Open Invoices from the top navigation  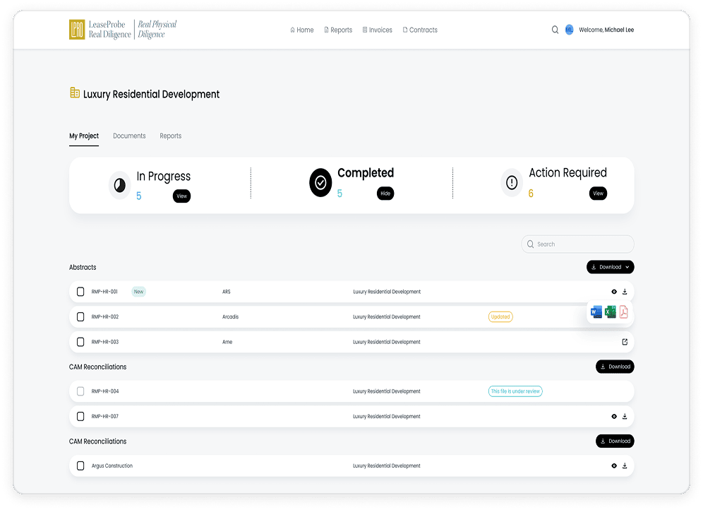pyautogui.click(x=377, y=30)
